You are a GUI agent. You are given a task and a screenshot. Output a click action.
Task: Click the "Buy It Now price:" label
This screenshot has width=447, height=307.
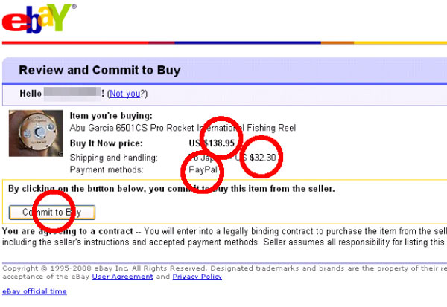106,143
